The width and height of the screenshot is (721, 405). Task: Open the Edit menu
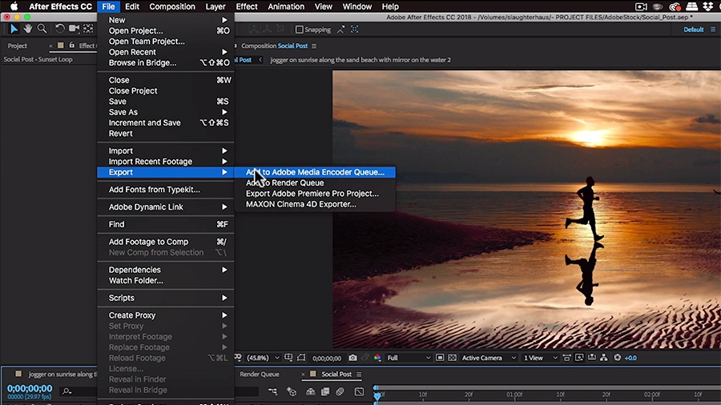pyautogui.click(x=132, y=6)
